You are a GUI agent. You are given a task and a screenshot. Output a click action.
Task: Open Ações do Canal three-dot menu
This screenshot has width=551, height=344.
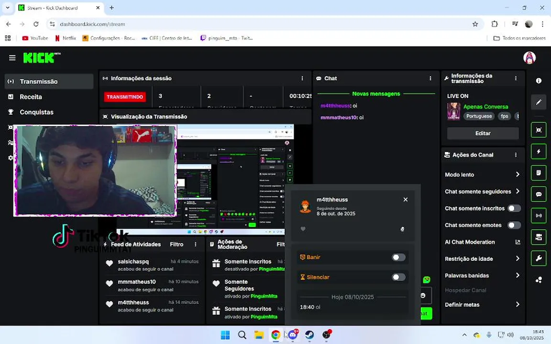coord(516,155)
